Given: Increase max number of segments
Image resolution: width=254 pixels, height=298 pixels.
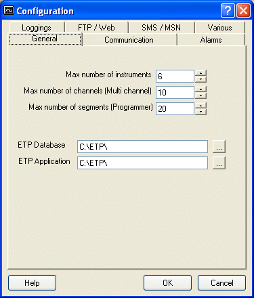Looking at the screenshot, I should tap(200, 106).
